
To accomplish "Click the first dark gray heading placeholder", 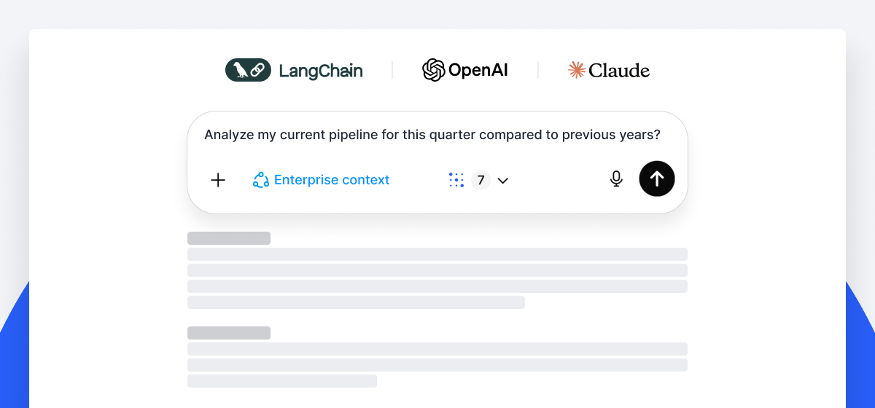I will click(x=229, y=238).
